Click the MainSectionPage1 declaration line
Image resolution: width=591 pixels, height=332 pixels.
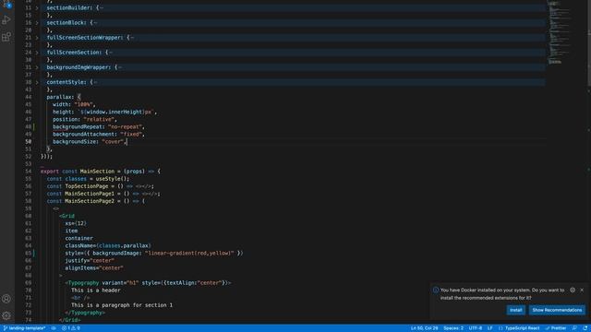(103, 194)
